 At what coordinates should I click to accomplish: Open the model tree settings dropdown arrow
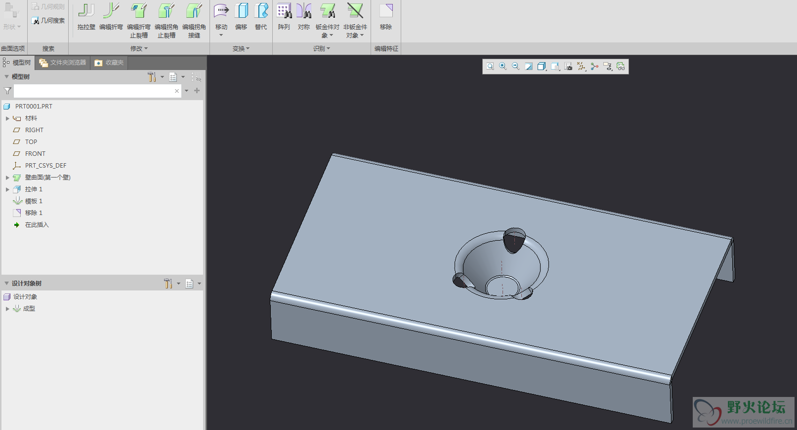tap(162, 77)
